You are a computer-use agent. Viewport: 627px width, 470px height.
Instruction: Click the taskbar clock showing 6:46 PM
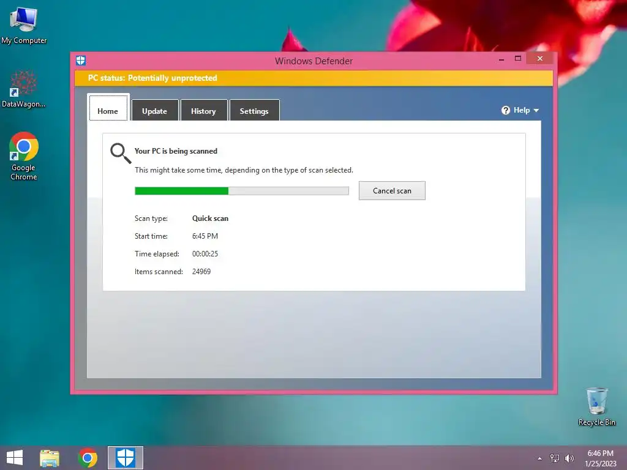pyautogui.click(x=601, y=458)
